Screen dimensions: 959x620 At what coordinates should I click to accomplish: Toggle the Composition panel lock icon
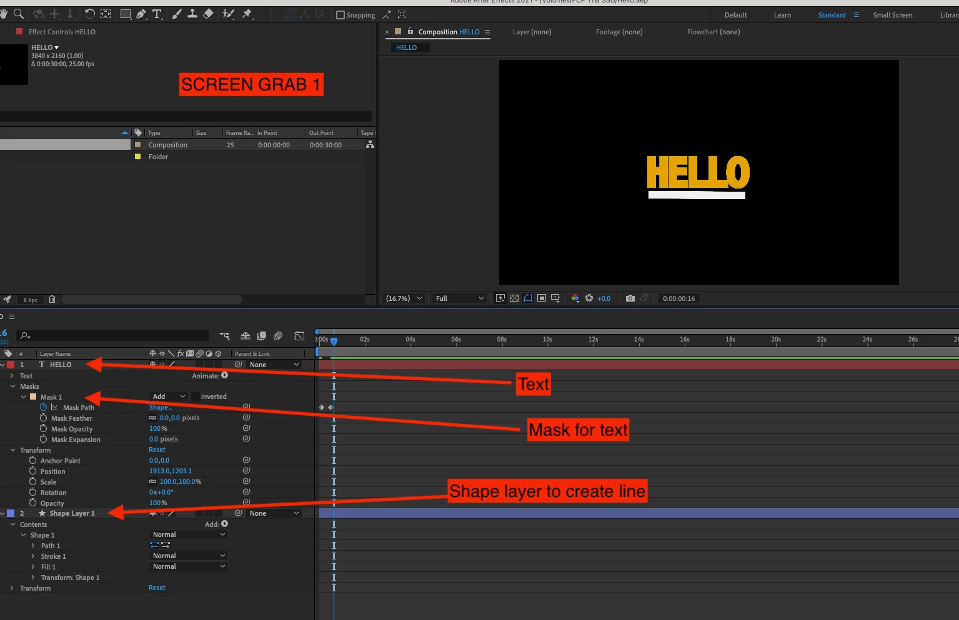coord(410,31)
